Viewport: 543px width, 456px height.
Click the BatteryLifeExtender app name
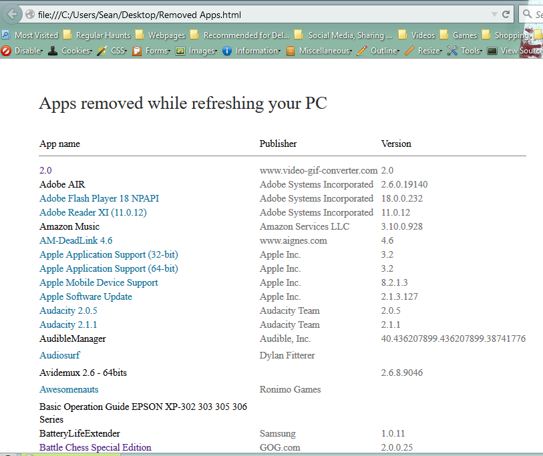click(x=79, y=433)
